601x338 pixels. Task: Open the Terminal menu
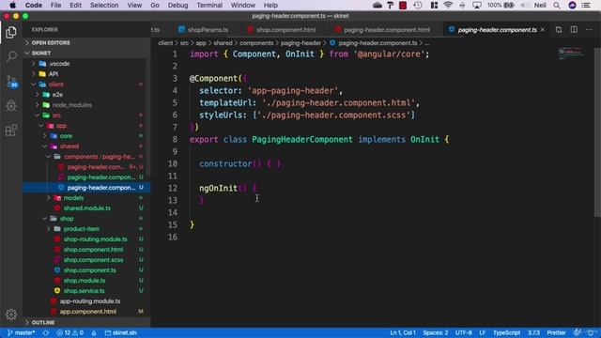coord(209,6)
